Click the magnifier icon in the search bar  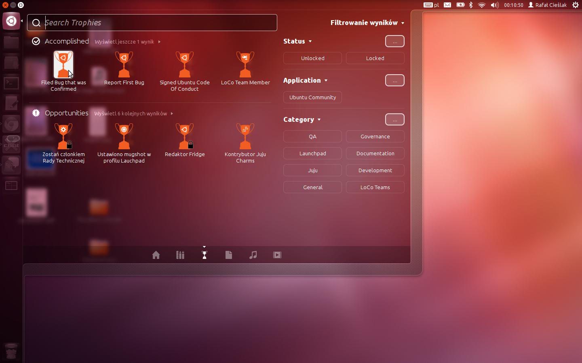(36, 23)
